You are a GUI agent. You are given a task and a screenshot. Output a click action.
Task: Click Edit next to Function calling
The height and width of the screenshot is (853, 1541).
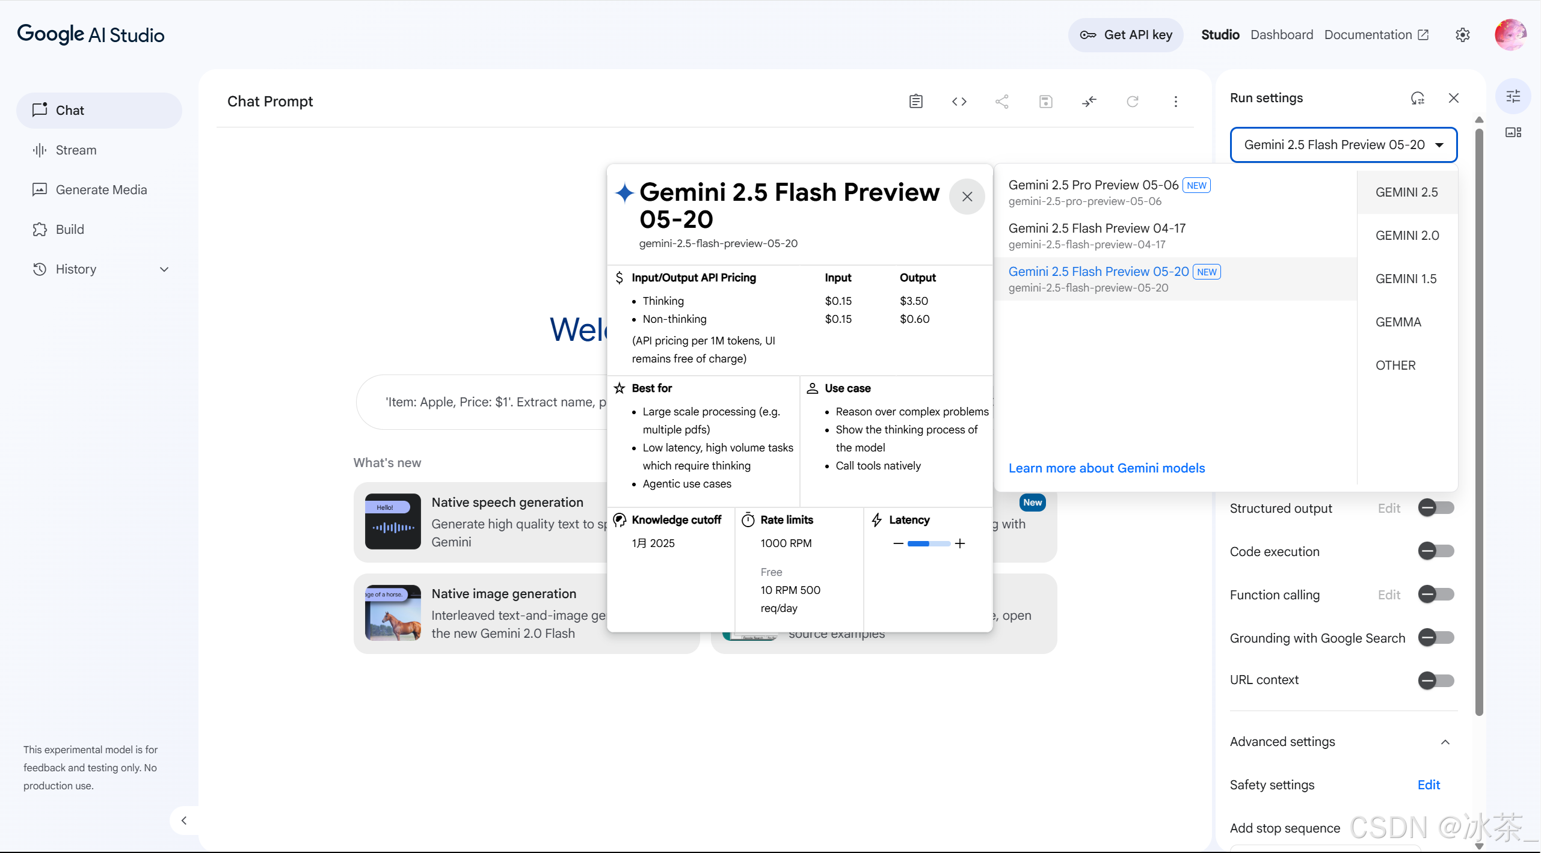1389,595
